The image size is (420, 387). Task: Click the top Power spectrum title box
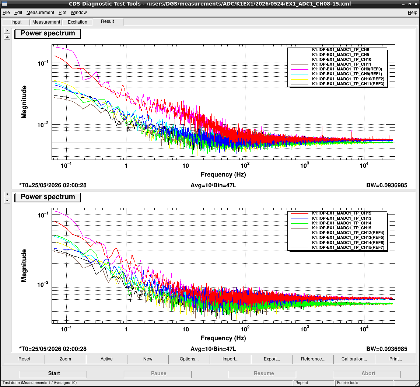[x=48, y=34]
